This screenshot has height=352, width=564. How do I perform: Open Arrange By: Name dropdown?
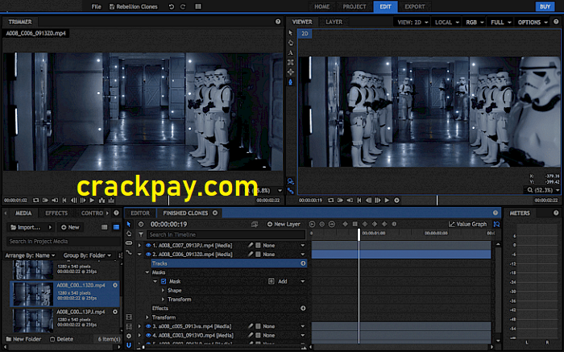point(31,255)
